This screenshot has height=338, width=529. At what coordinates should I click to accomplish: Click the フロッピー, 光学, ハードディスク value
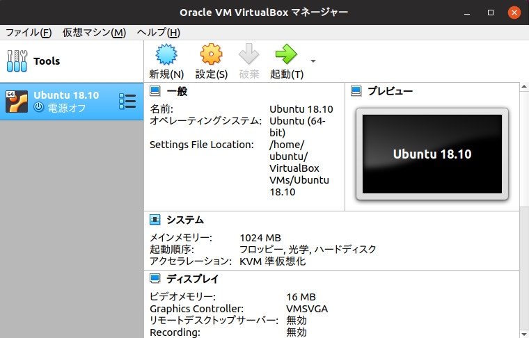pos(308,250)
